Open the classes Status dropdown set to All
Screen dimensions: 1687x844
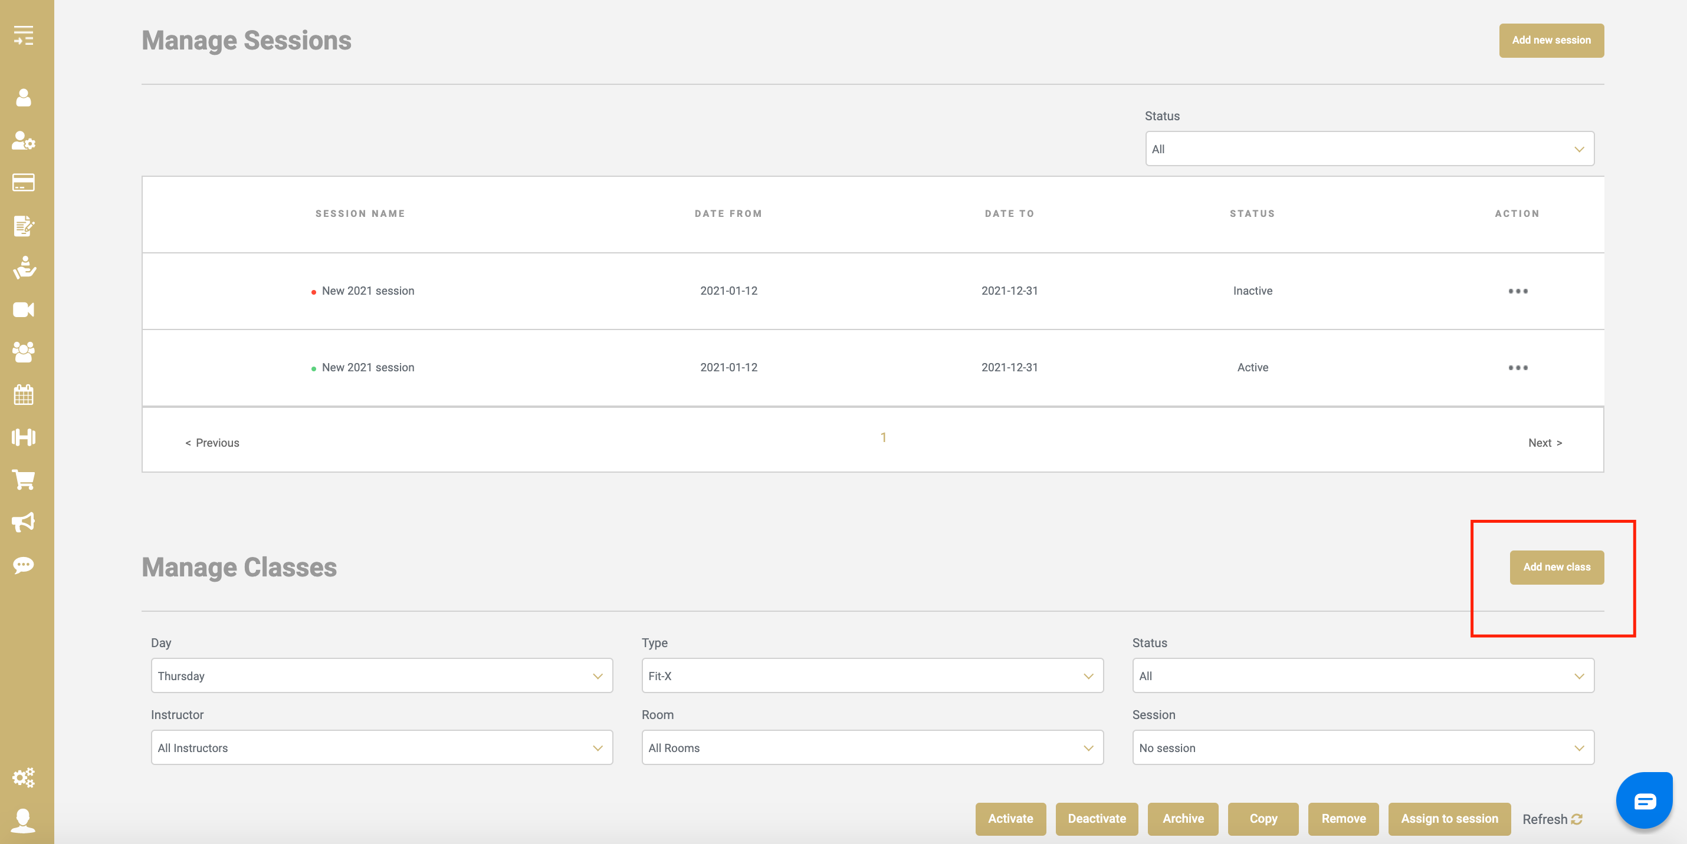tap(1363, 676)
